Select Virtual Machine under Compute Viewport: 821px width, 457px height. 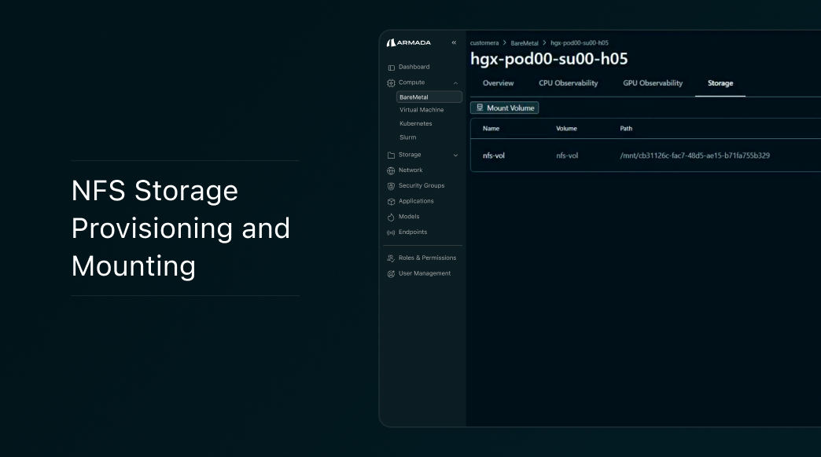[x=422, y=110]
